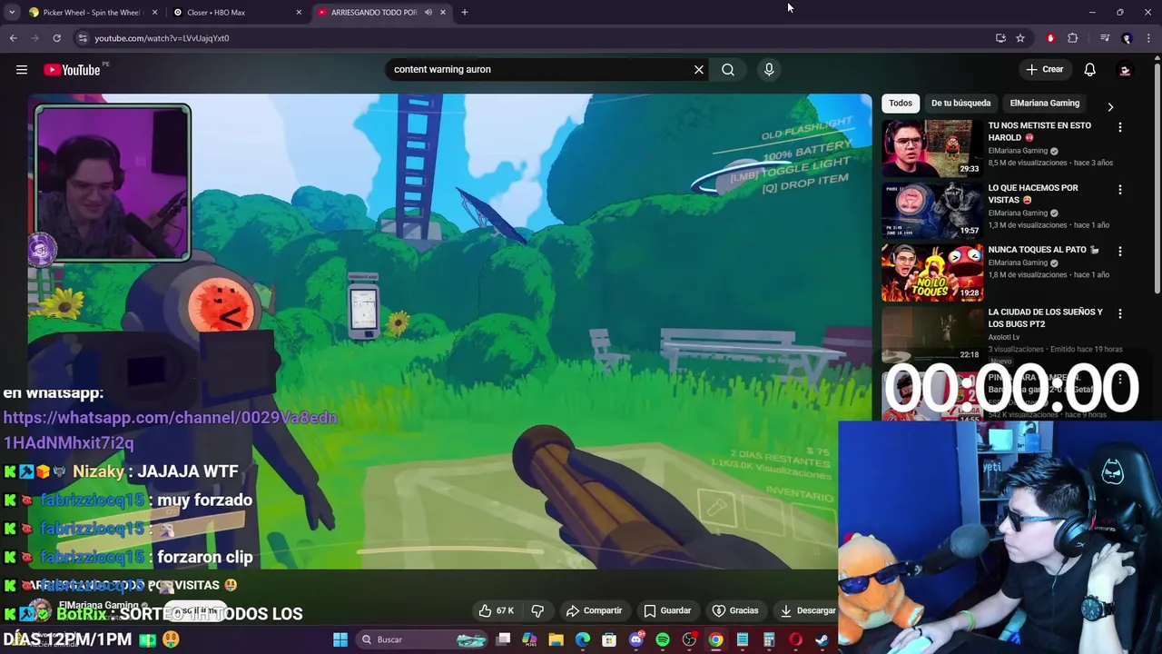Click the taskbar 'Buscar' search box
The width and height of the screenshot is (1162, 654).
coord(422,639)
